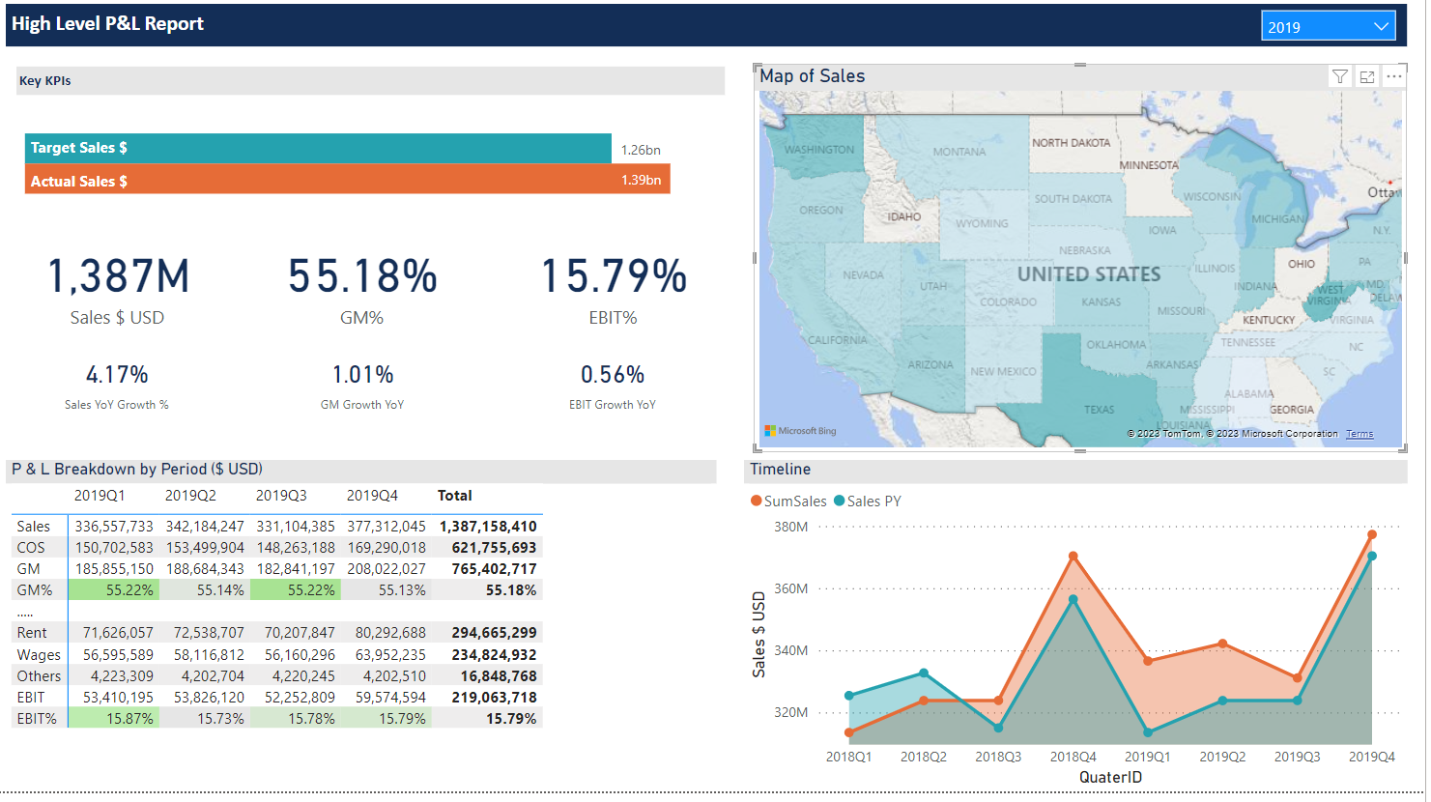
Task: Click the 294,665,299 Rent total cell
Action: click(x=494, y=633)
